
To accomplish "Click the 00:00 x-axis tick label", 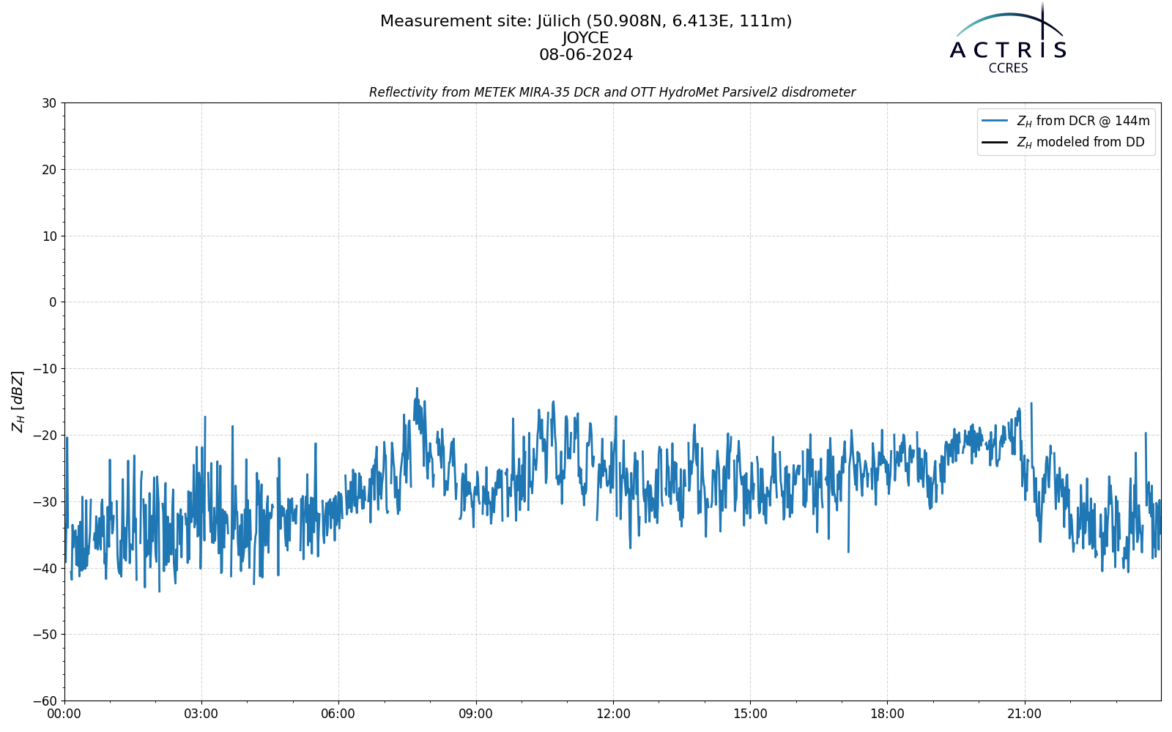I will pyautogui.click(x=64, y=714).
